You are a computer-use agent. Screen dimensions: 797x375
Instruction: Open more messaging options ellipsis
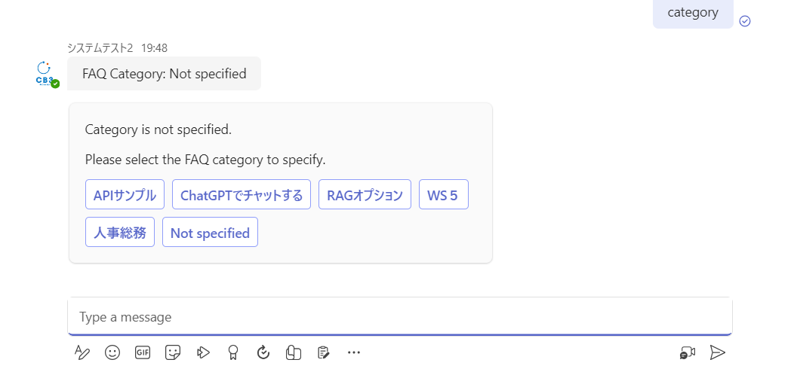click(354, 352)
